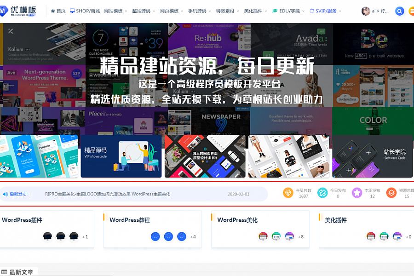Open WordPress插件 category card
The width and height of the screenshot is (414, 276).
tap(46, 229)
